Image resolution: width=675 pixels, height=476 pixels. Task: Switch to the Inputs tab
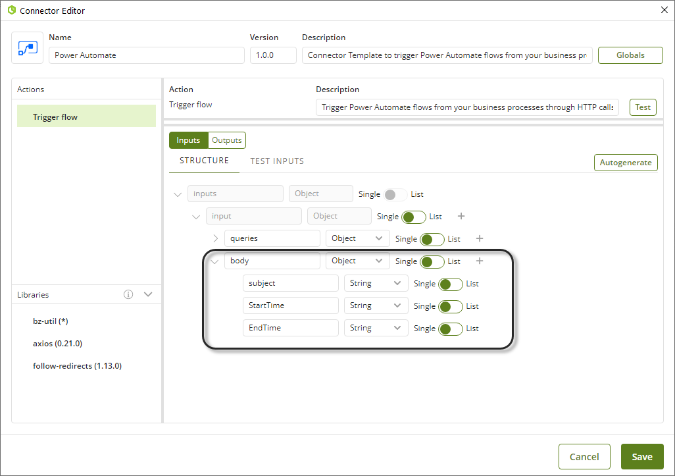coord(189,140)
